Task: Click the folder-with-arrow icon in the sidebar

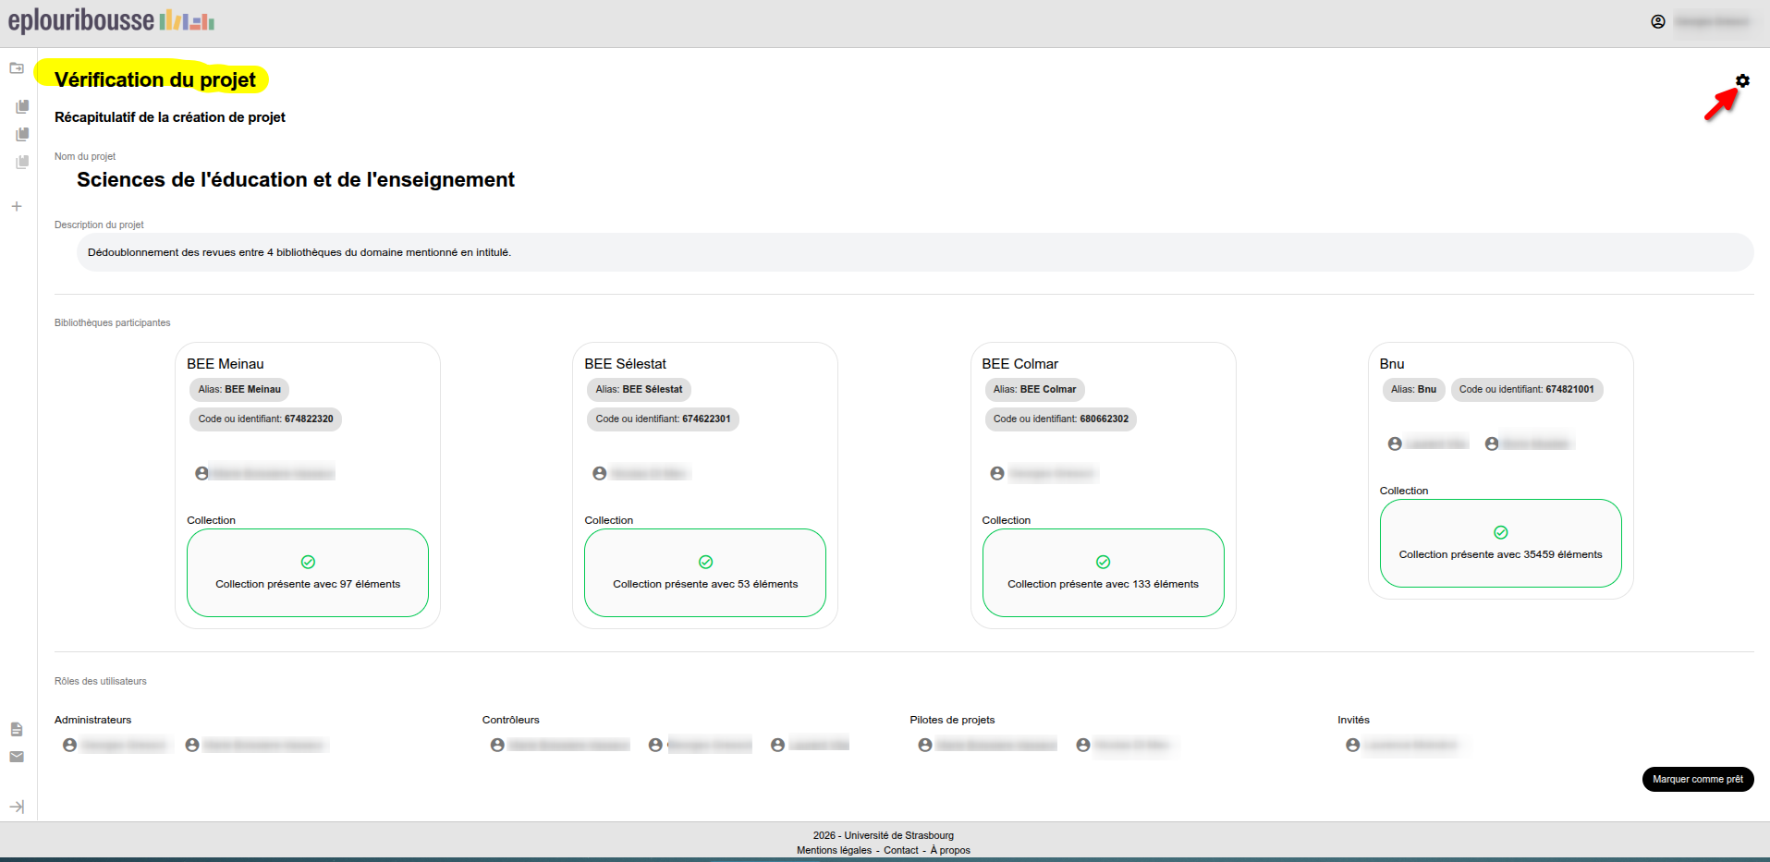Action: click(x=17, y=68)
